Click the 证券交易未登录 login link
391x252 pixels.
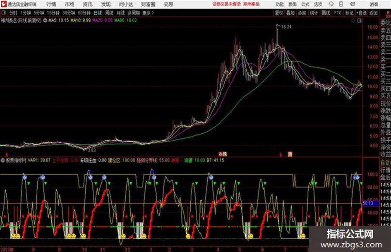click(x=227, y=4)
